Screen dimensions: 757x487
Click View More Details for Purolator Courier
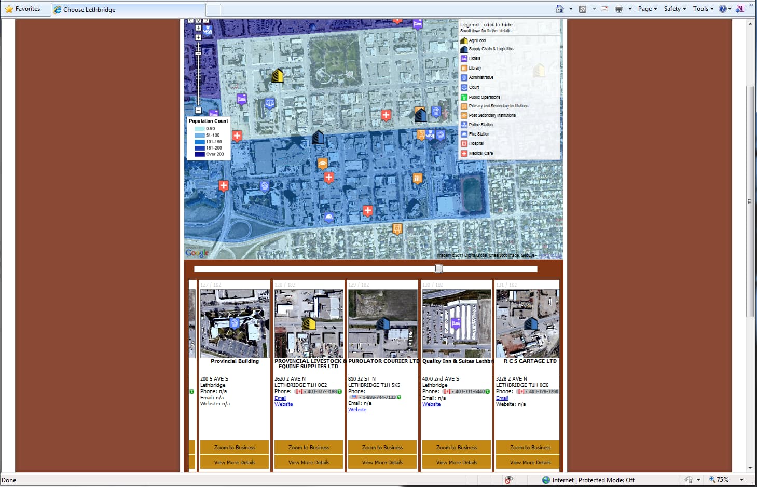coord(382,462)
